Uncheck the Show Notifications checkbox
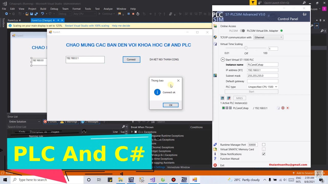Viewport: 328px width, 184px height. 264,154
